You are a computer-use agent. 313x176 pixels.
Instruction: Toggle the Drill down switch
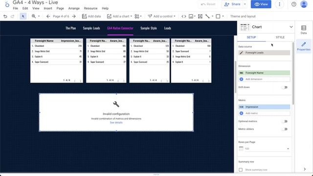coord(285,88)
